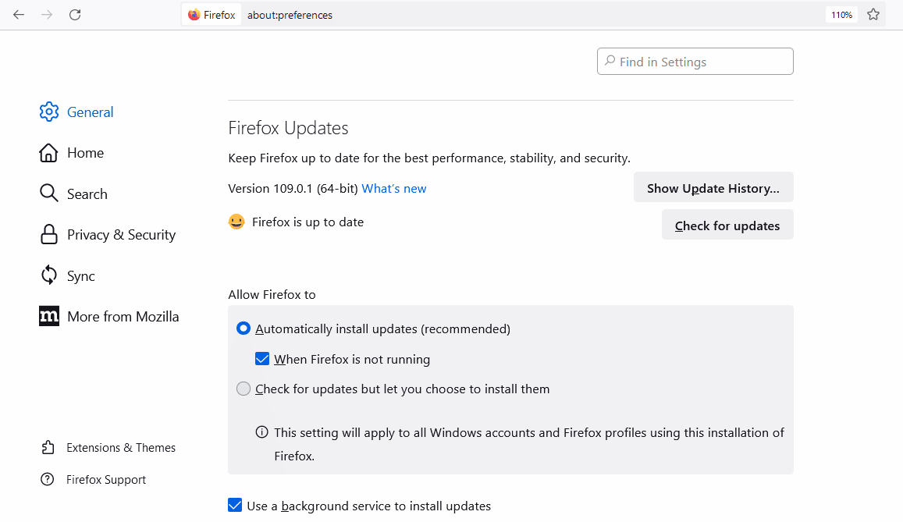
Task: Reload the preferences page
Action: [x=75, y=14]
